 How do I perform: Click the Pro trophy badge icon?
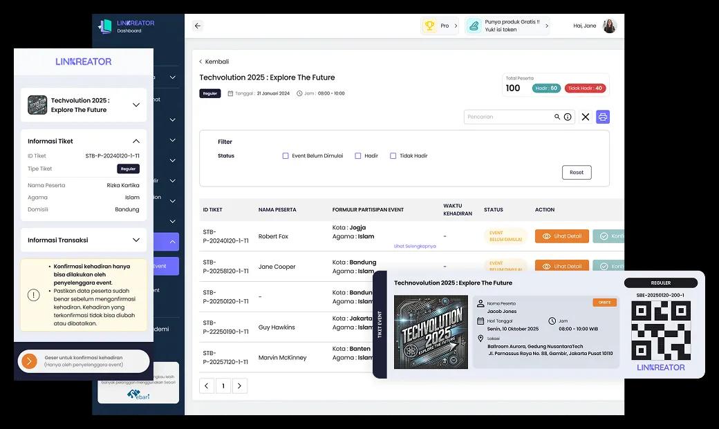pyautogui.click(x=430, y=26)
